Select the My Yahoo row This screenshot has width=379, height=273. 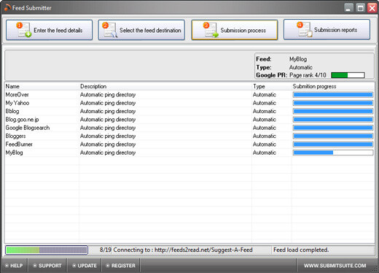click(189, 103)
